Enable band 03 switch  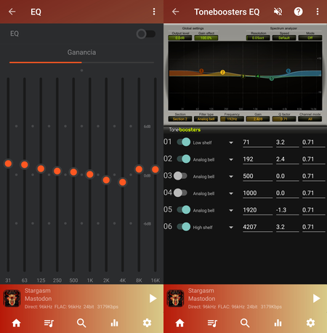click(180, 176)
